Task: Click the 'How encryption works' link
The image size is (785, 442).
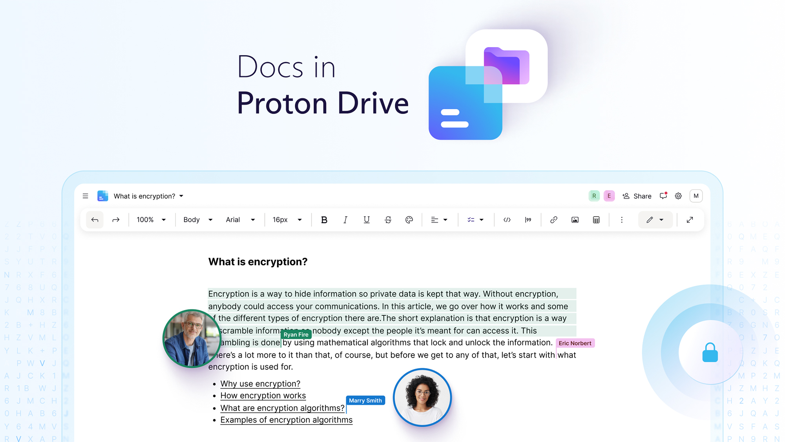Action: click(x=263, y=395)
